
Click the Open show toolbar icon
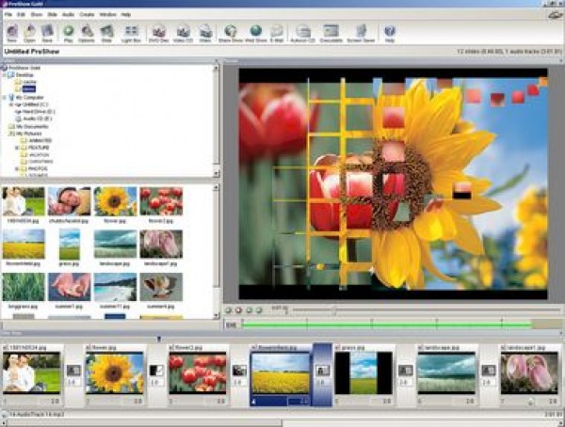pos(29,33)
